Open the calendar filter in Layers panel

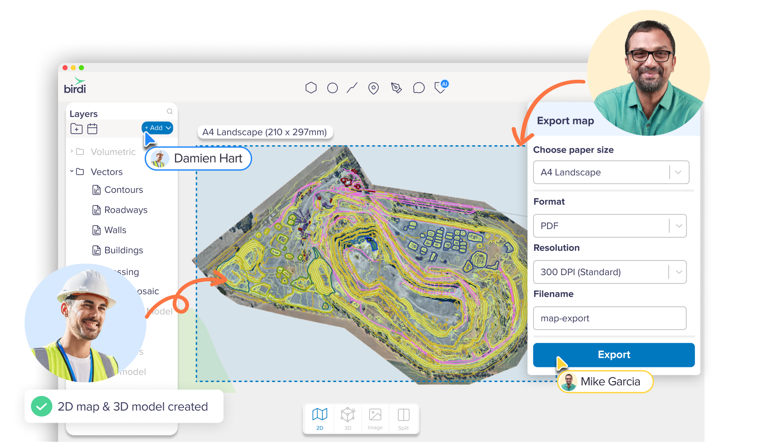click(x=92, y=129)
